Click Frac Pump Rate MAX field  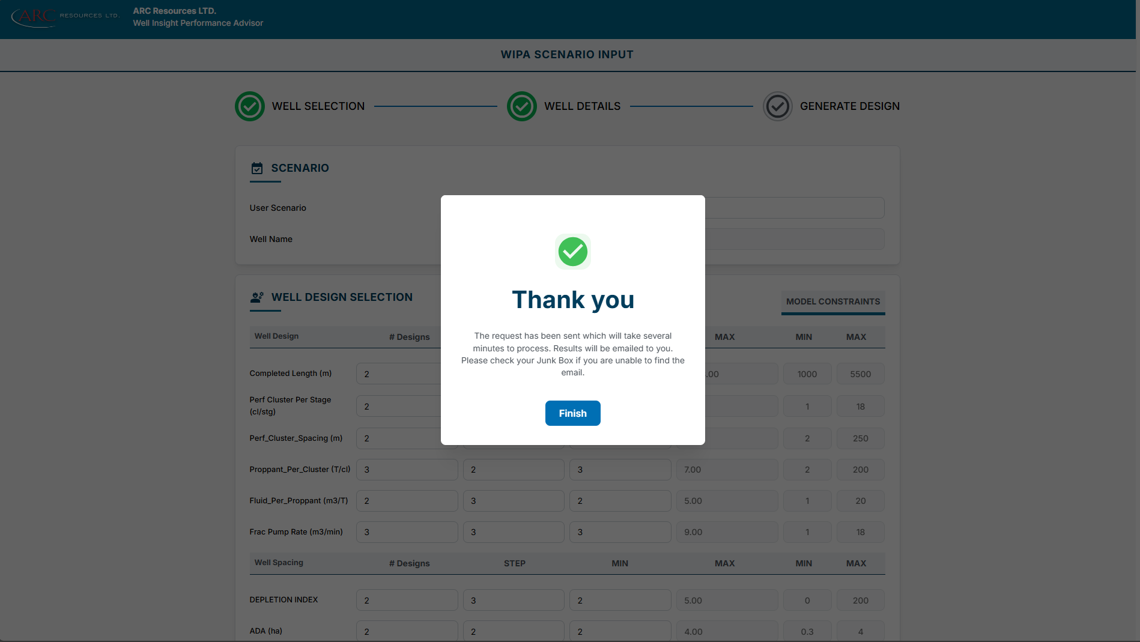tap(727, 532)
